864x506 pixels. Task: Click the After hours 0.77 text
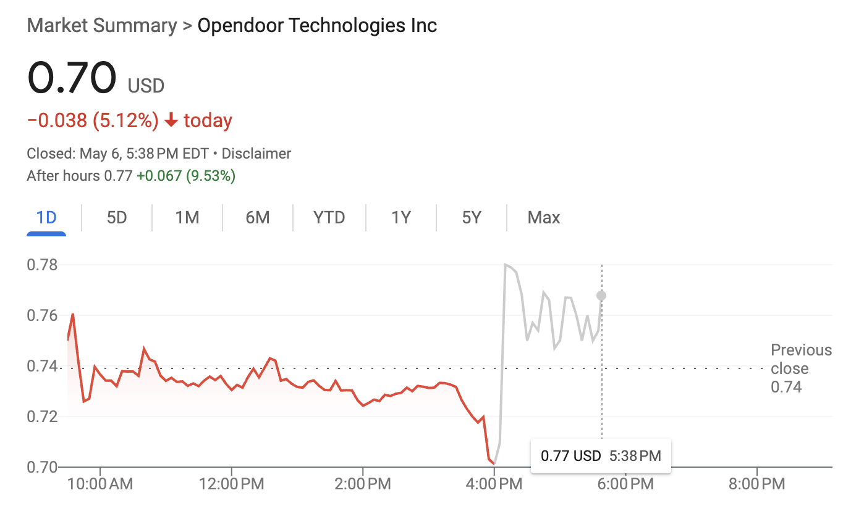[79, 176]
